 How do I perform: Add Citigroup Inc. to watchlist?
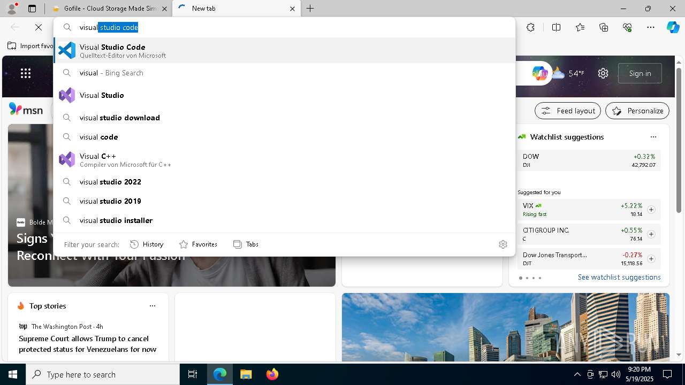click(651, 234)
